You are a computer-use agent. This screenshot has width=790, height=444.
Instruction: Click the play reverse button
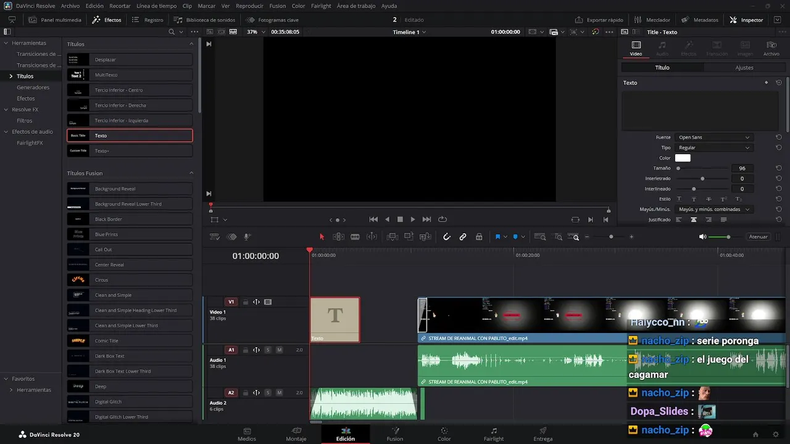click(x=387, y=220)
